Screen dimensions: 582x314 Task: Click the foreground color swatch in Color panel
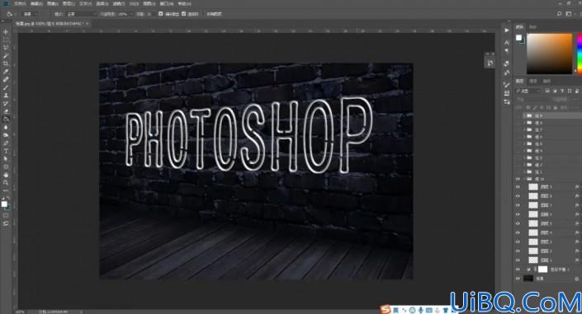point(518,37)
